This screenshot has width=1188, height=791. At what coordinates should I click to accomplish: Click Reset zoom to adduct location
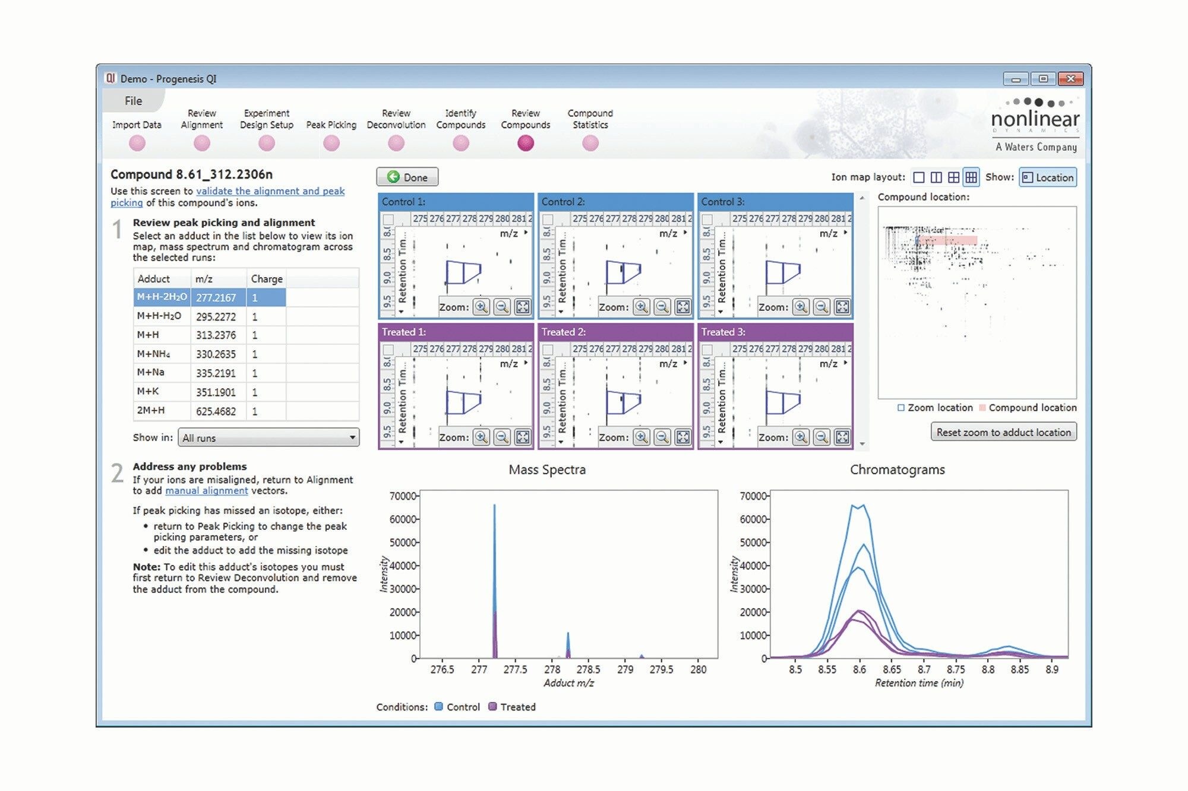(1004, 432)
